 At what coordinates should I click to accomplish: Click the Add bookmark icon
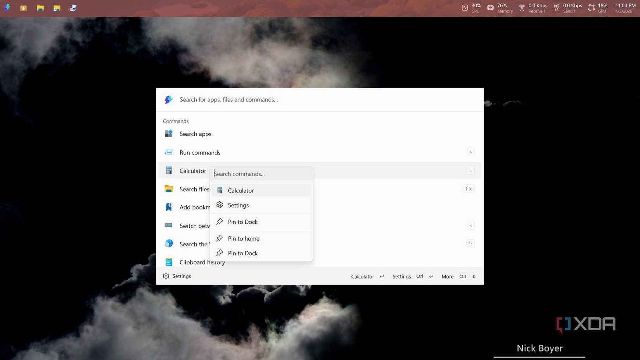[169, 207]
